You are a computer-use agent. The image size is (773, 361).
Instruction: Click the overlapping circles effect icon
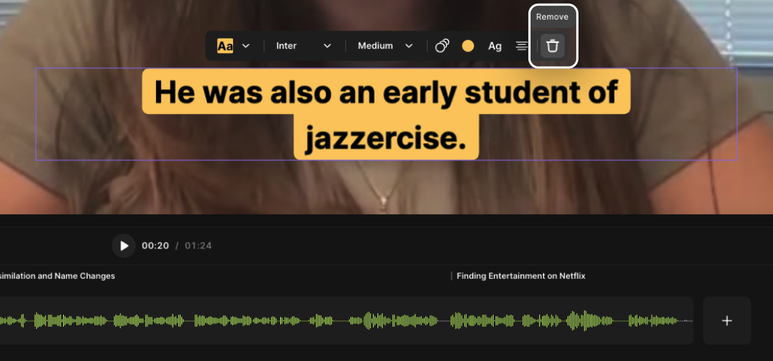point(442,46)
